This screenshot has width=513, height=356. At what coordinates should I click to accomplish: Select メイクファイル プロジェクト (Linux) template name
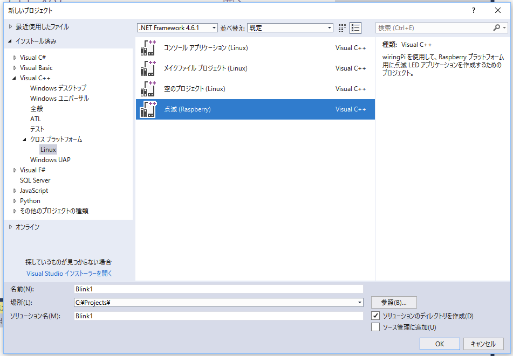(206, 68)
